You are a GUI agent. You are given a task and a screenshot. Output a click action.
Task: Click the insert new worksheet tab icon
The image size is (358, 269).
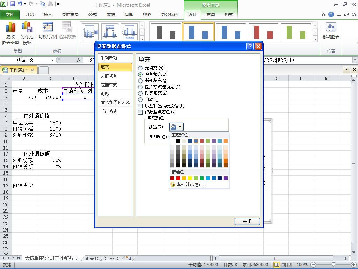[x=129, y=258]
